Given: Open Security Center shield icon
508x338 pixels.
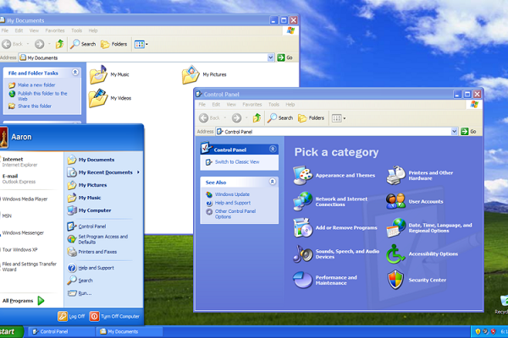Looking at the screenshot, I should tap(395, 280).
